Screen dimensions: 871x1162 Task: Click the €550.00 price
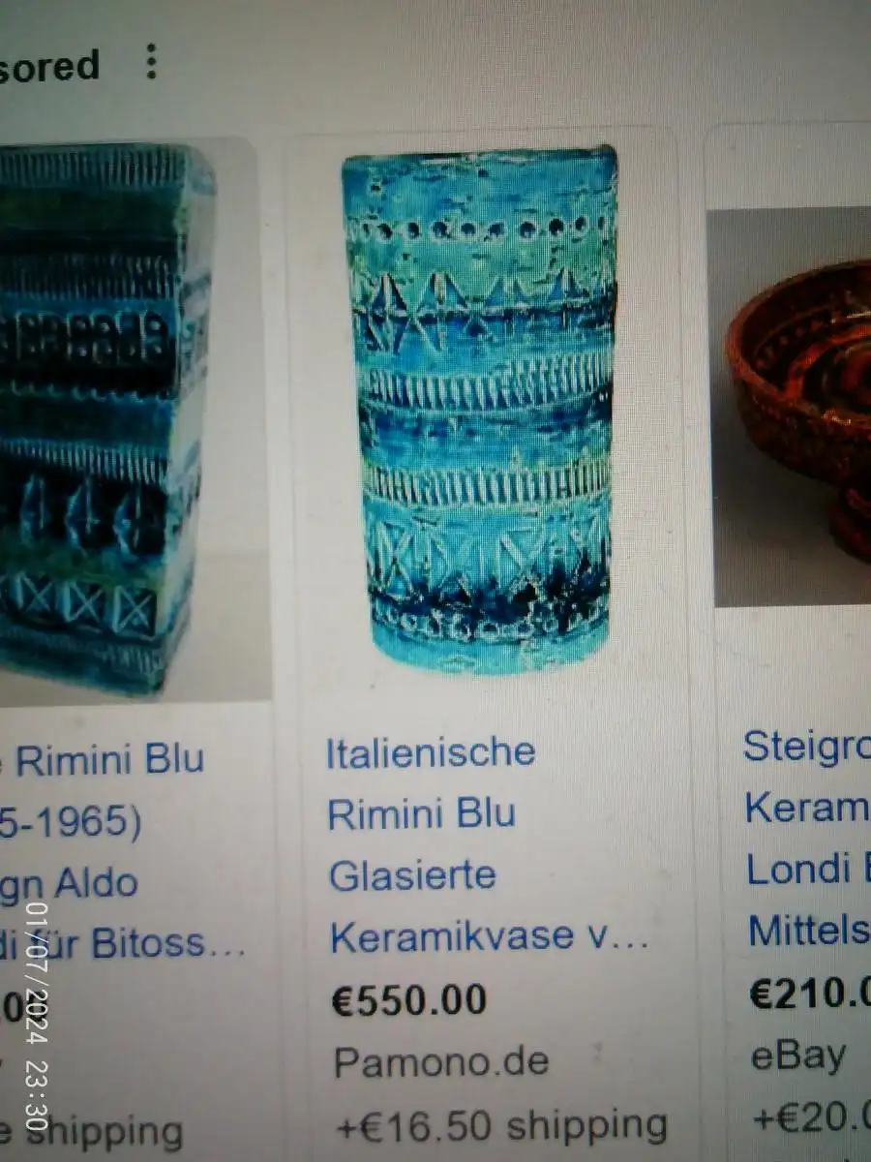[x=408, y=1000]
